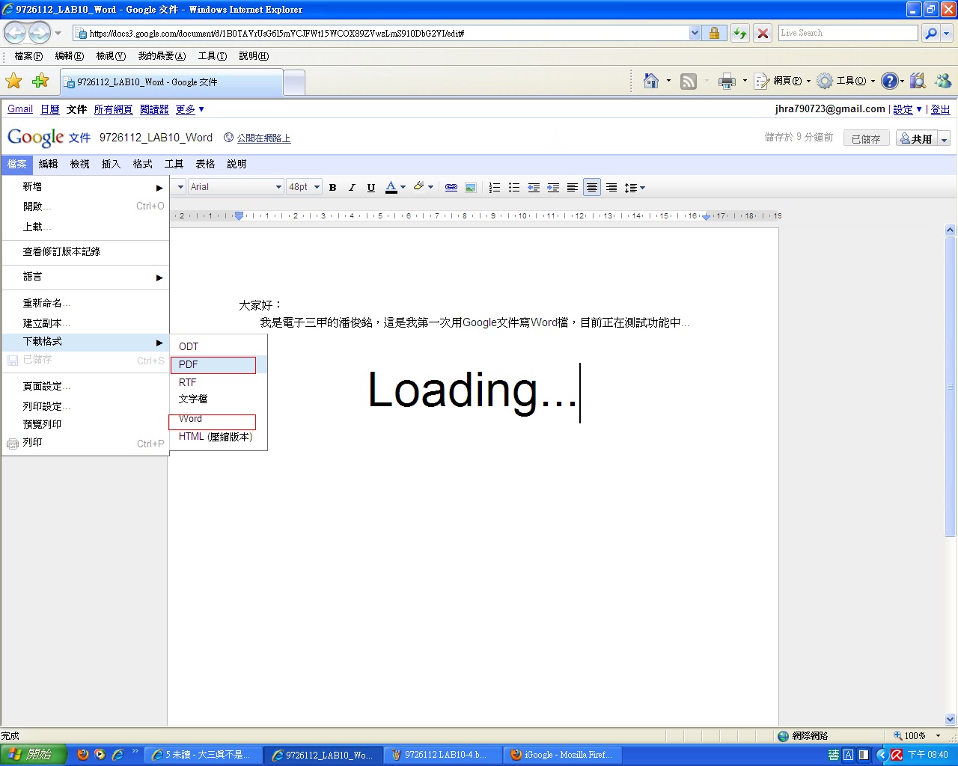958x766 pixels.
Task: Click the browser back button
Action: coord(15,33)
